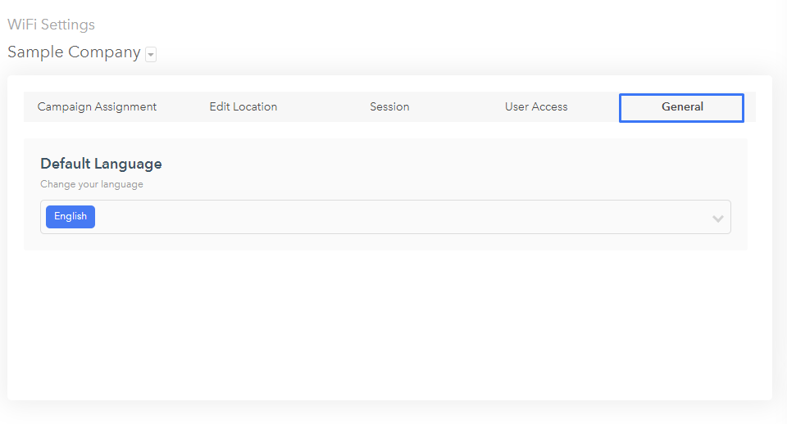
Task: Open the Sample Company dropdown arrow
Action: click(x=151, y=54)
